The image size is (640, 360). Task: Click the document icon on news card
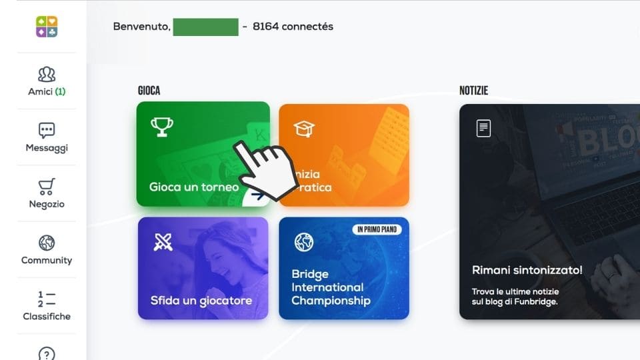[484, 128]
